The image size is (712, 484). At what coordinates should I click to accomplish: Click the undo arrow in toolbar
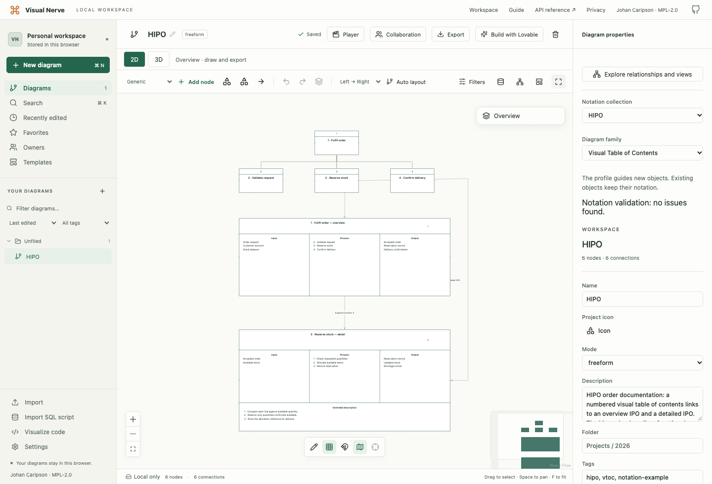point(286,82)
